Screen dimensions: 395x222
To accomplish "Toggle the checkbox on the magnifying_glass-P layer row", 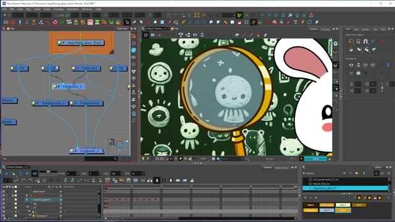I will (16, 200).
